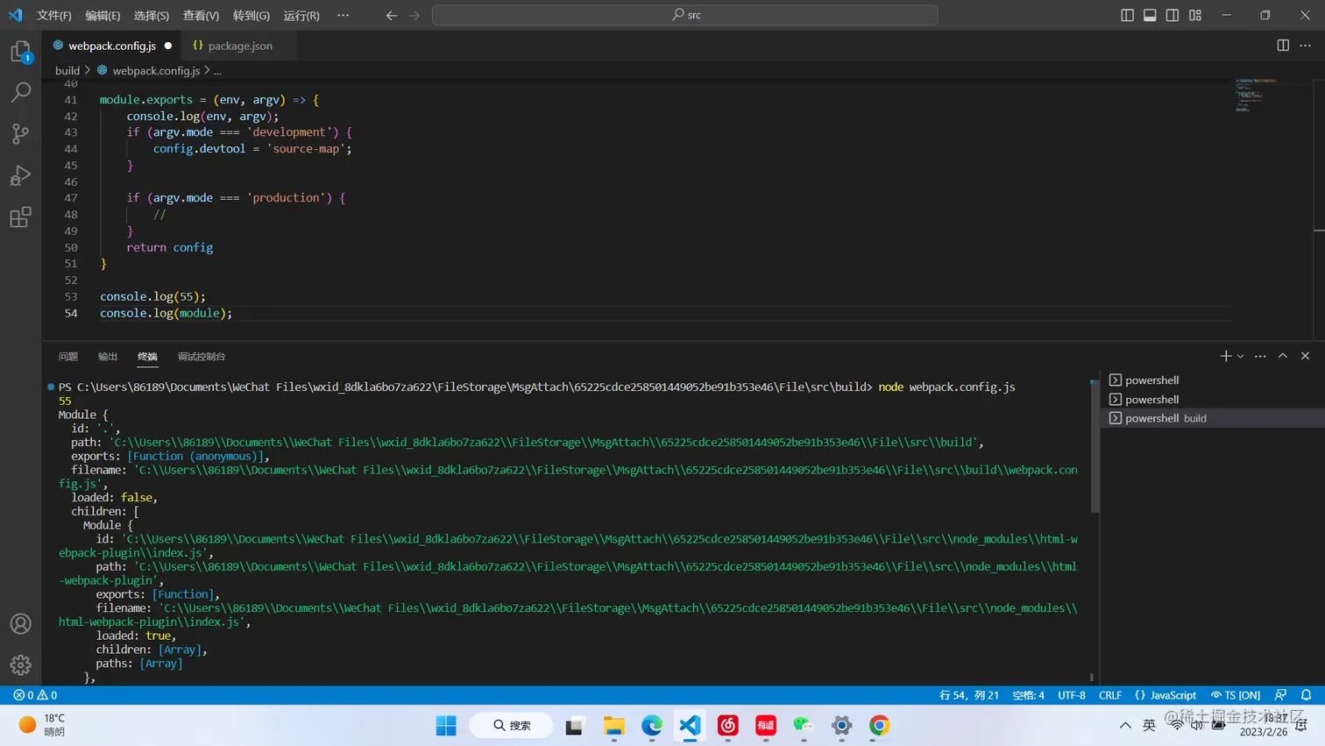Switch to the package.json editor tab
This screenshot has height=746, width=1325.
pos(237,46)
